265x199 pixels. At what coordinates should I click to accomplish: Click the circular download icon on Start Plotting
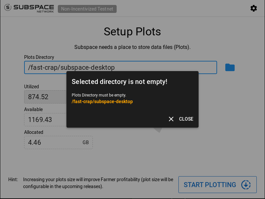click(x=246, y=184)
